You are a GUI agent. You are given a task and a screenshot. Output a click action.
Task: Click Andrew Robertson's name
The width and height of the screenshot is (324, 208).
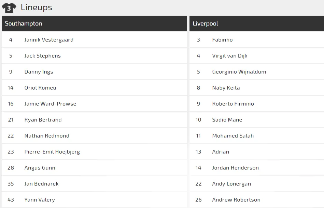(236, 200)
